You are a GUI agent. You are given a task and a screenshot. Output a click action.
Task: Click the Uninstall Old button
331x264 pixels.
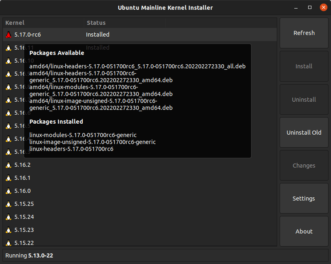(304, 133)
